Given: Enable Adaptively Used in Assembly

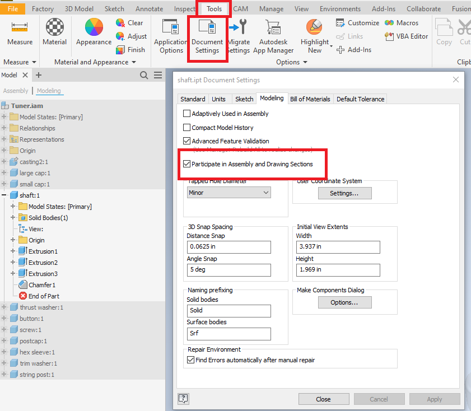Looking at the screenshot, I should 188,113.
